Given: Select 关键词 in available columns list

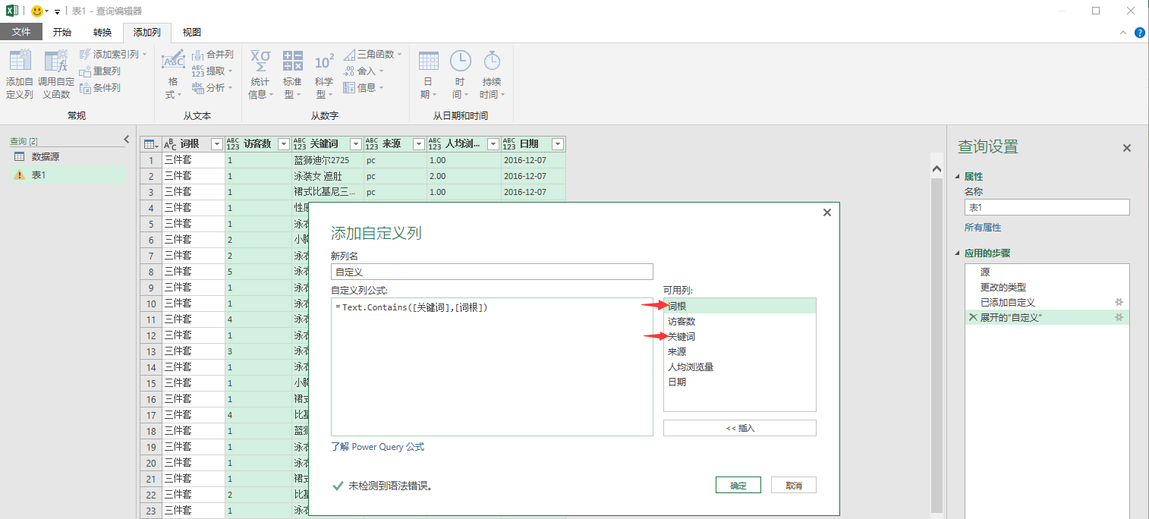Looking at the screenshot, I should [739, 336].
